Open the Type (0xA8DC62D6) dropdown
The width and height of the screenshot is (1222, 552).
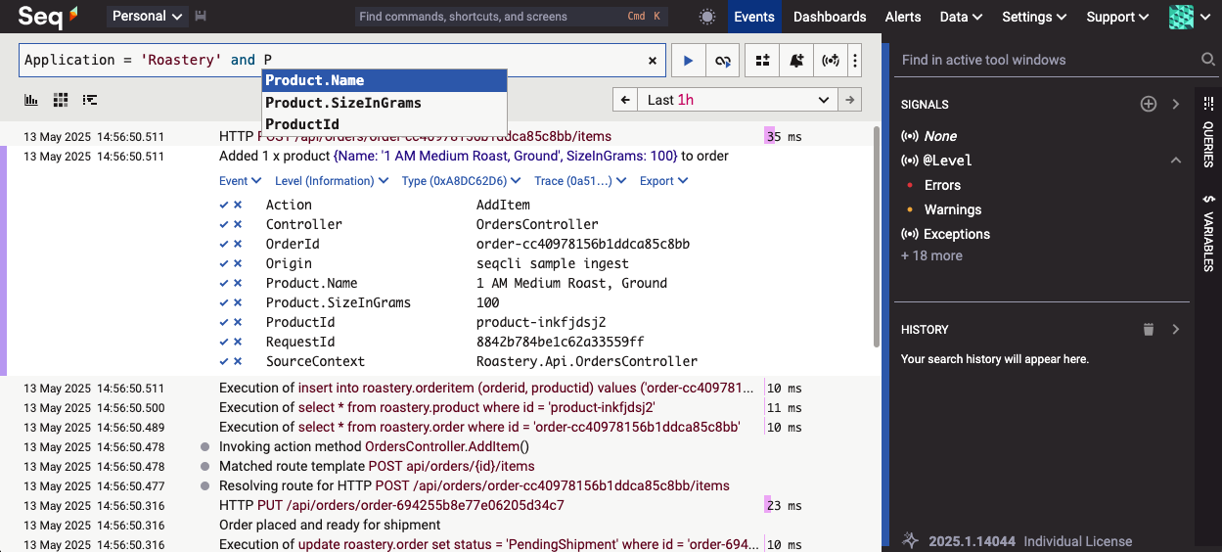tap(462, 181)
